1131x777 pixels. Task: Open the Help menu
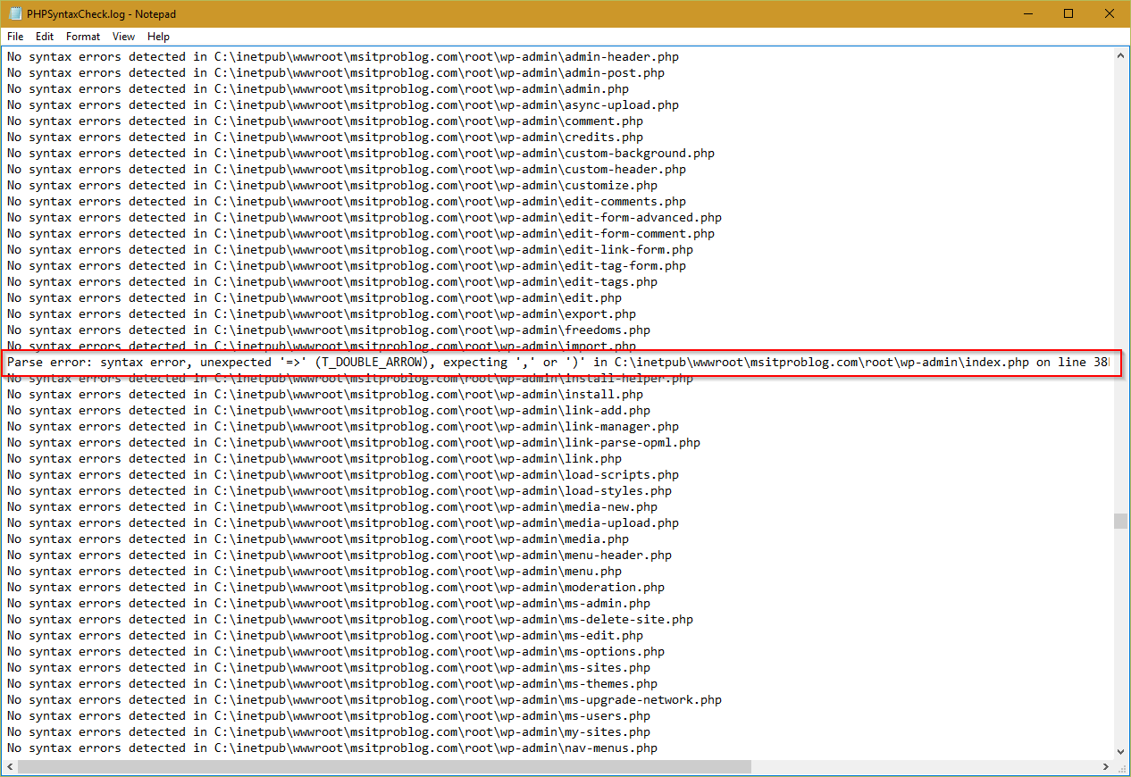[158, 37]
